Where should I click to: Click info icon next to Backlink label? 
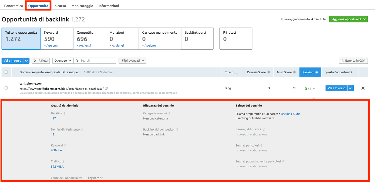pos(64,113)
